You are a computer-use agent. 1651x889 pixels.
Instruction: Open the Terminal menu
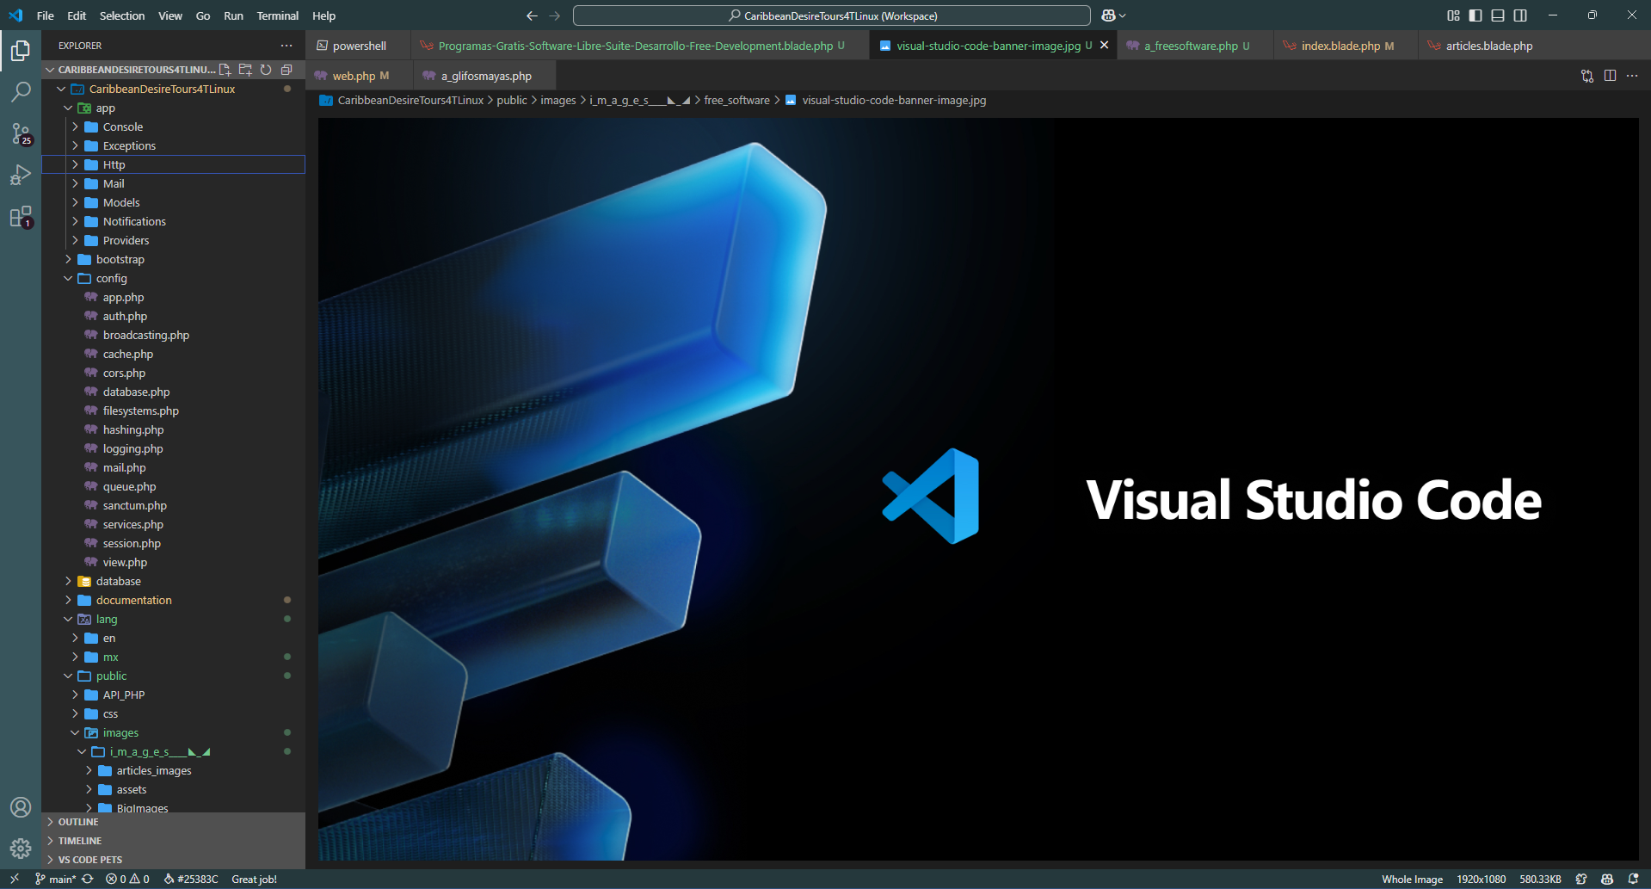click(x=277, y=15)
